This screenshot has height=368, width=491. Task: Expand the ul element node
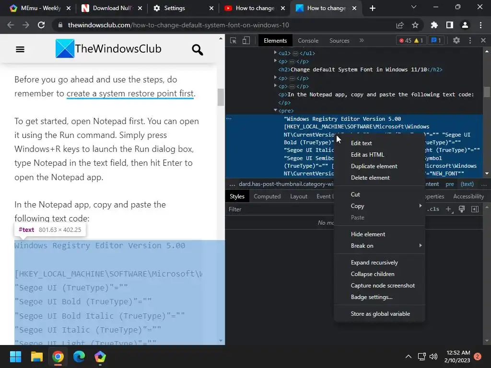point(275,53)
